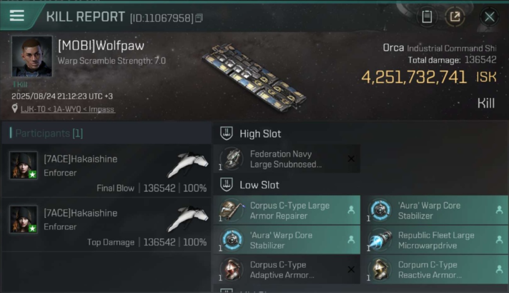Share the kill report externally

[x=455, y=16]
